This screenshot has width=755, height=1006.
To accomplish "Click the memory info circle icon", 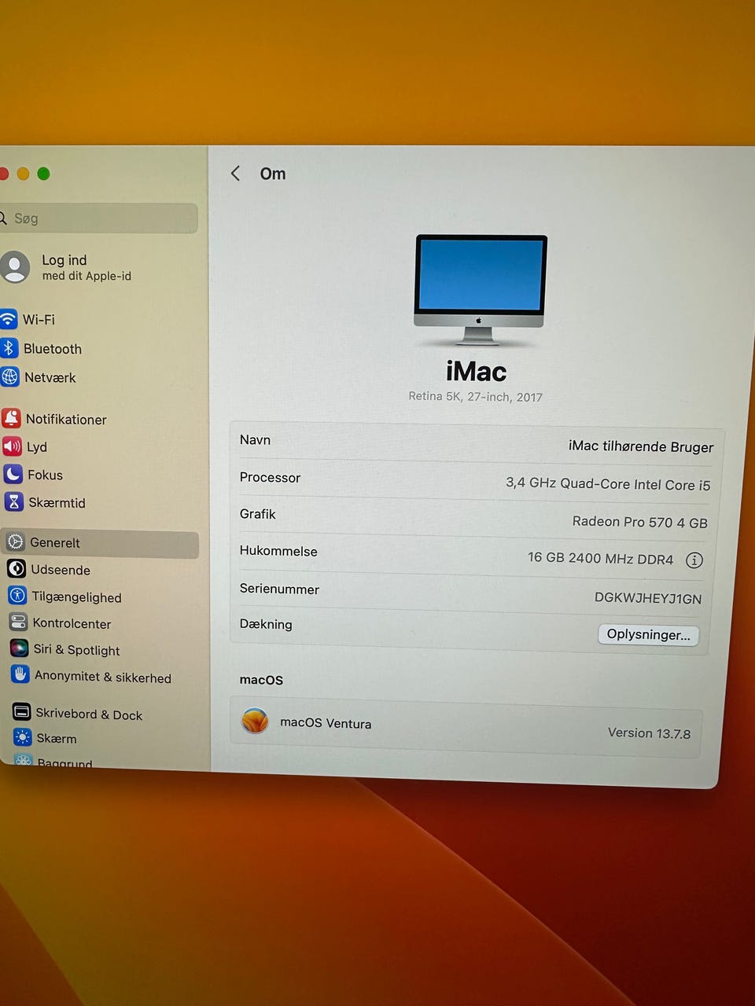I will click(694, 560).
